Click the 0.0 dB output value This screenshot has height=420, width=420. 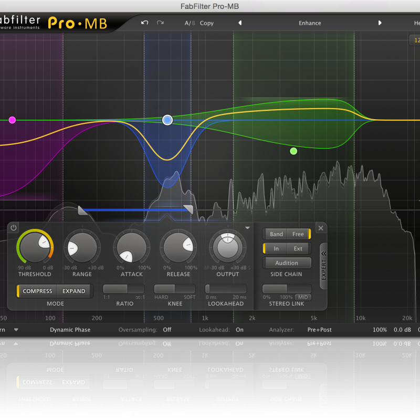pos(402,330)
